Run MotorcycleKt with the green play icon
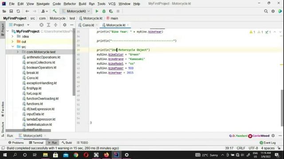The height and width of the screenshot is (159, 284). click(x=97, y=11)
